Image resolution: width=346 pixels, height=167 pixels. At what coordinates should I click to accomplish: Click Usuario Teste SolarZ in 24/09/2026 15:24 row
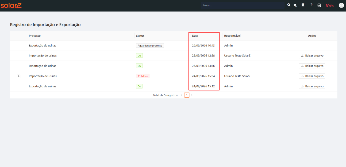237,76
